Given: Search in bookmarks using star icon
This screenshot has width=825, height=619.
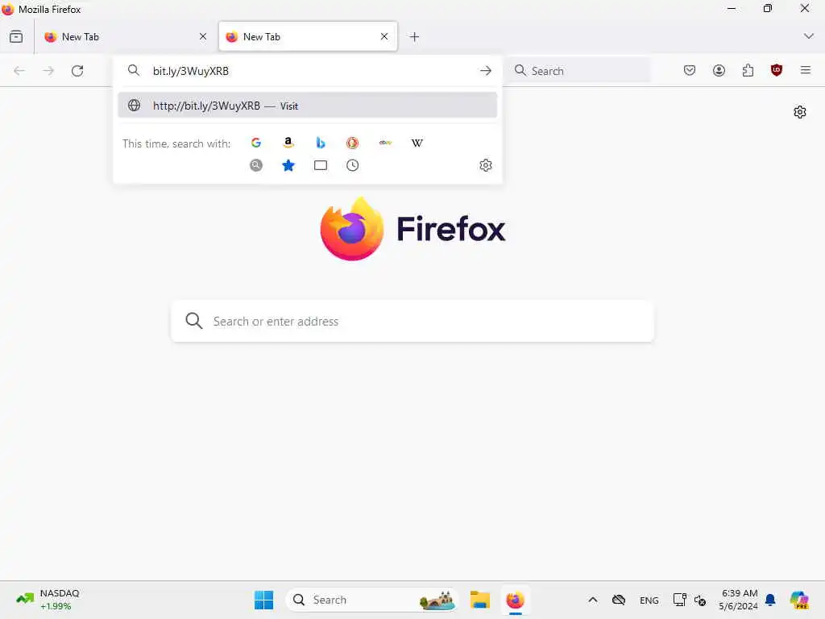Looking at the screenshot, I should pos(288,165).
